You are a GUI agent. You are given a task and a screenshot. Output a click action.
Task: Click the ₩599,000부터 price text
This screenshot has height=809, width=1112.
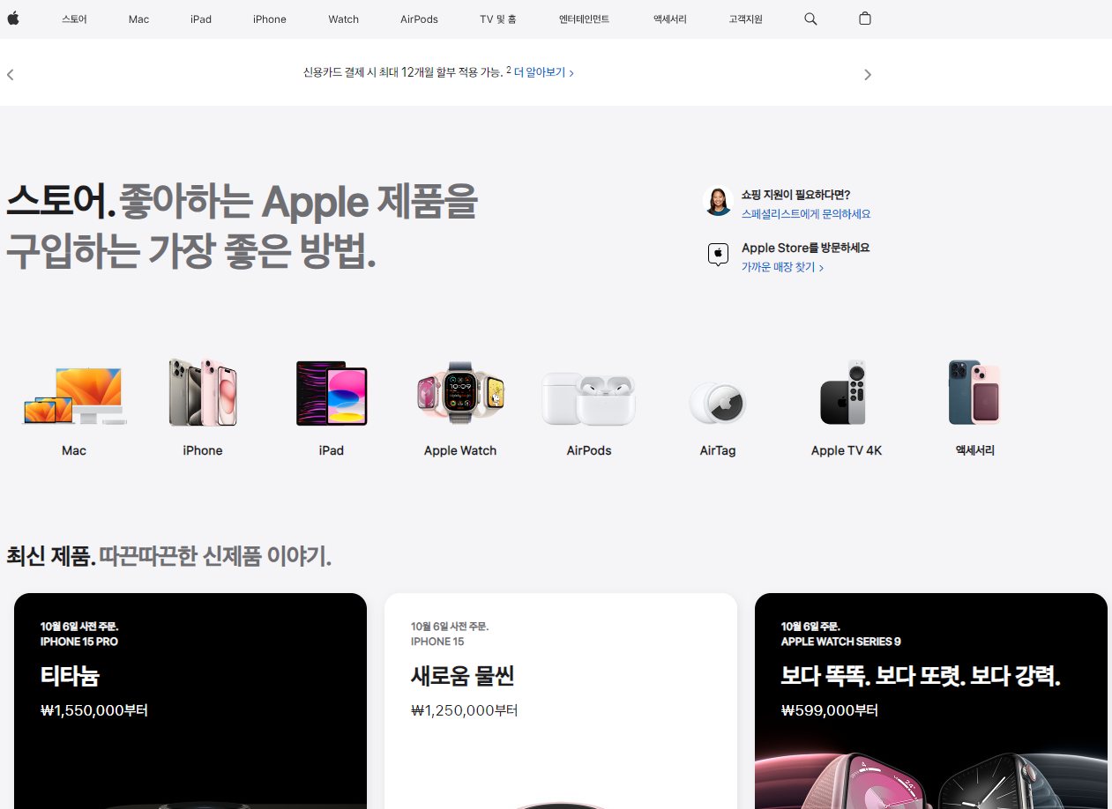click(x=830, y=710)
